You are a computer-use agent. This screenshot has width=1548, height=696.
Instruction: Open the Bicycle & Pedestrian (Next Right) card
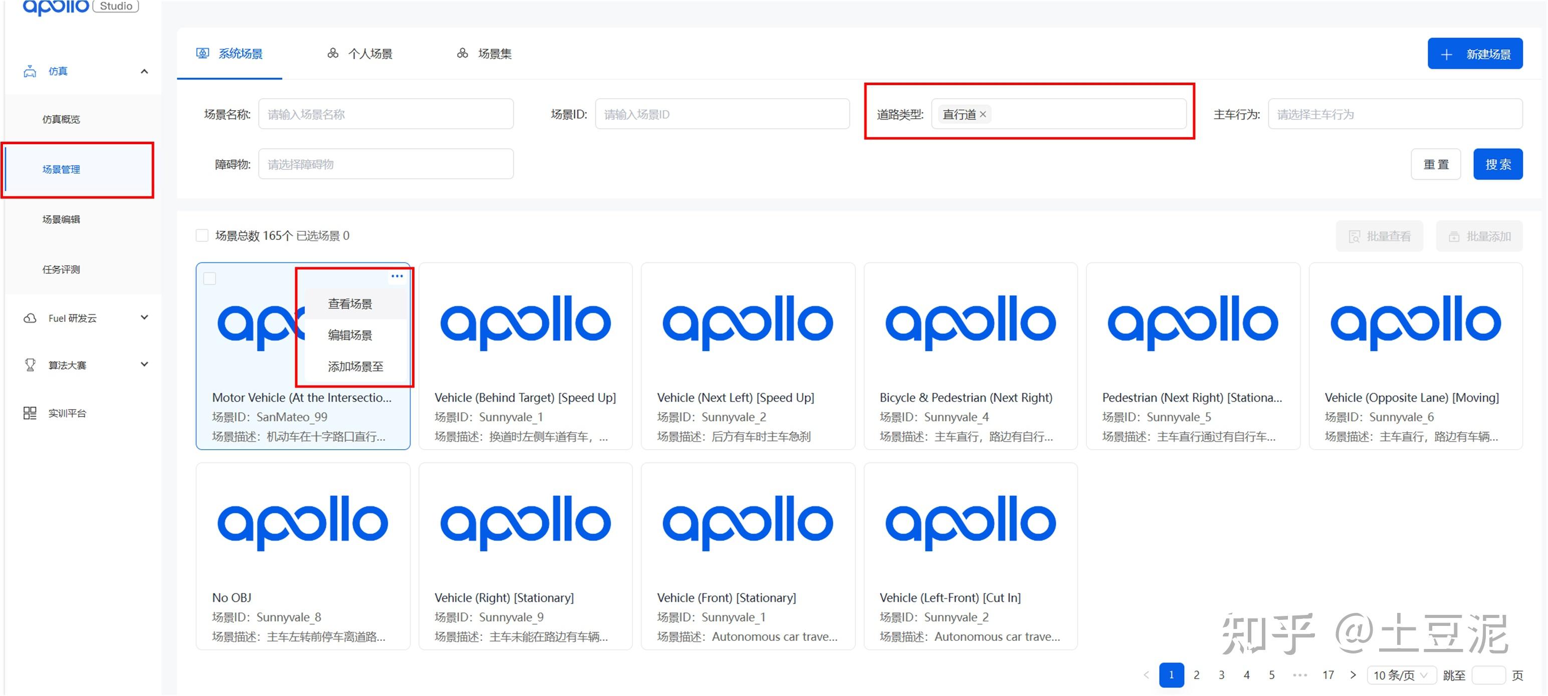point(971,356)
